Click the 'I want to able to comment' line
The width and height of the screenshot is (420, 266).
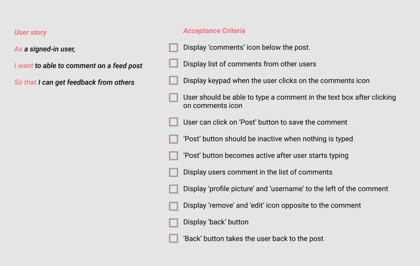pyautogui.click(x=78, y=66)
